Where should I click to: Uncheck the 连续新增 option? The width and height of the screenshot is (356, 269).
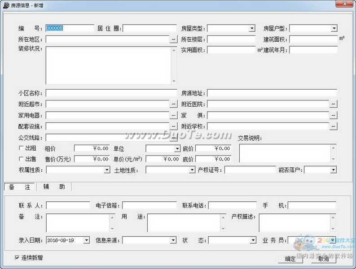pos(18,258)
